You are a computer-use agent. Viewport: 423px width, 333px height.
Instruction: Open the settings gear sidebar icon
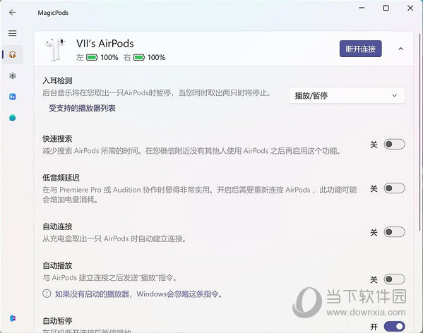[13, 75]
